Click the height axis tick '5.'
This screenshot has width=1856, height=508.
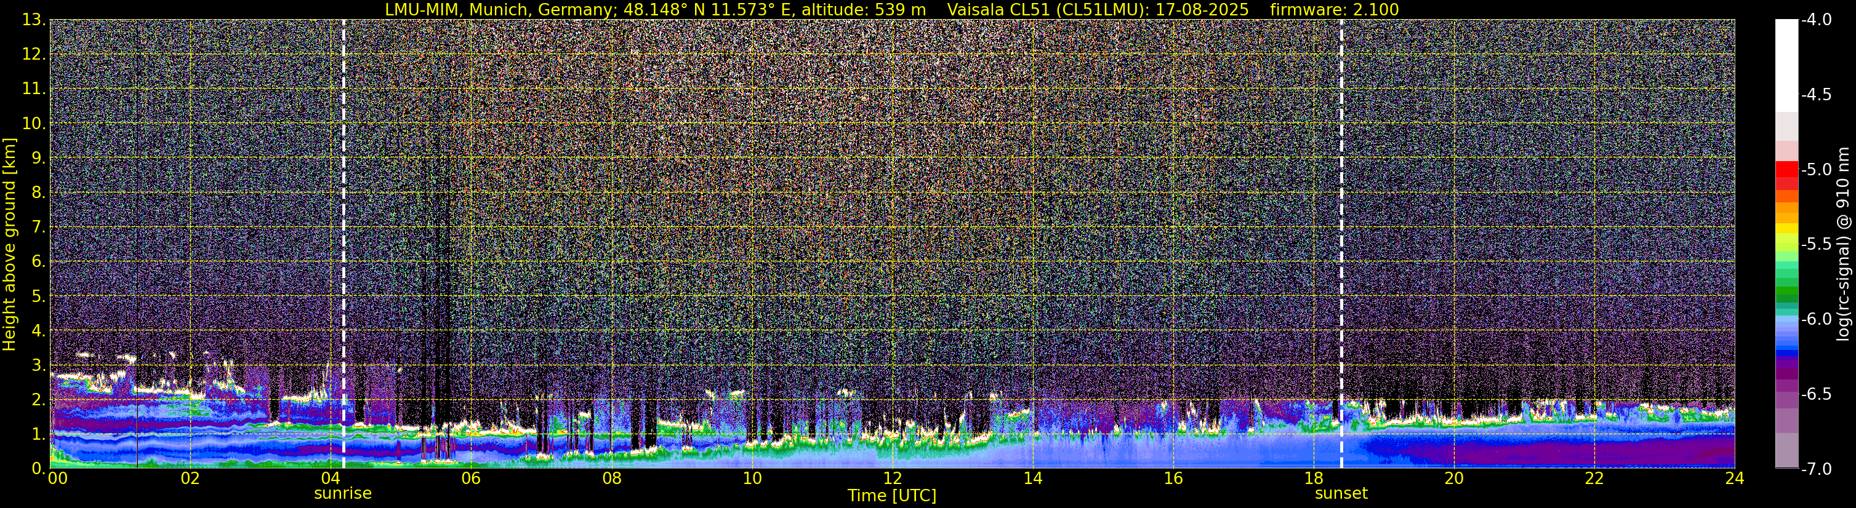39,296
